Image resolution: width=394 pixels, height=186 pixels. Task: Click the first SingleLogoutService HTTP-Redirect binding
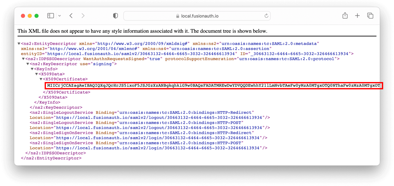coord(142,112)
